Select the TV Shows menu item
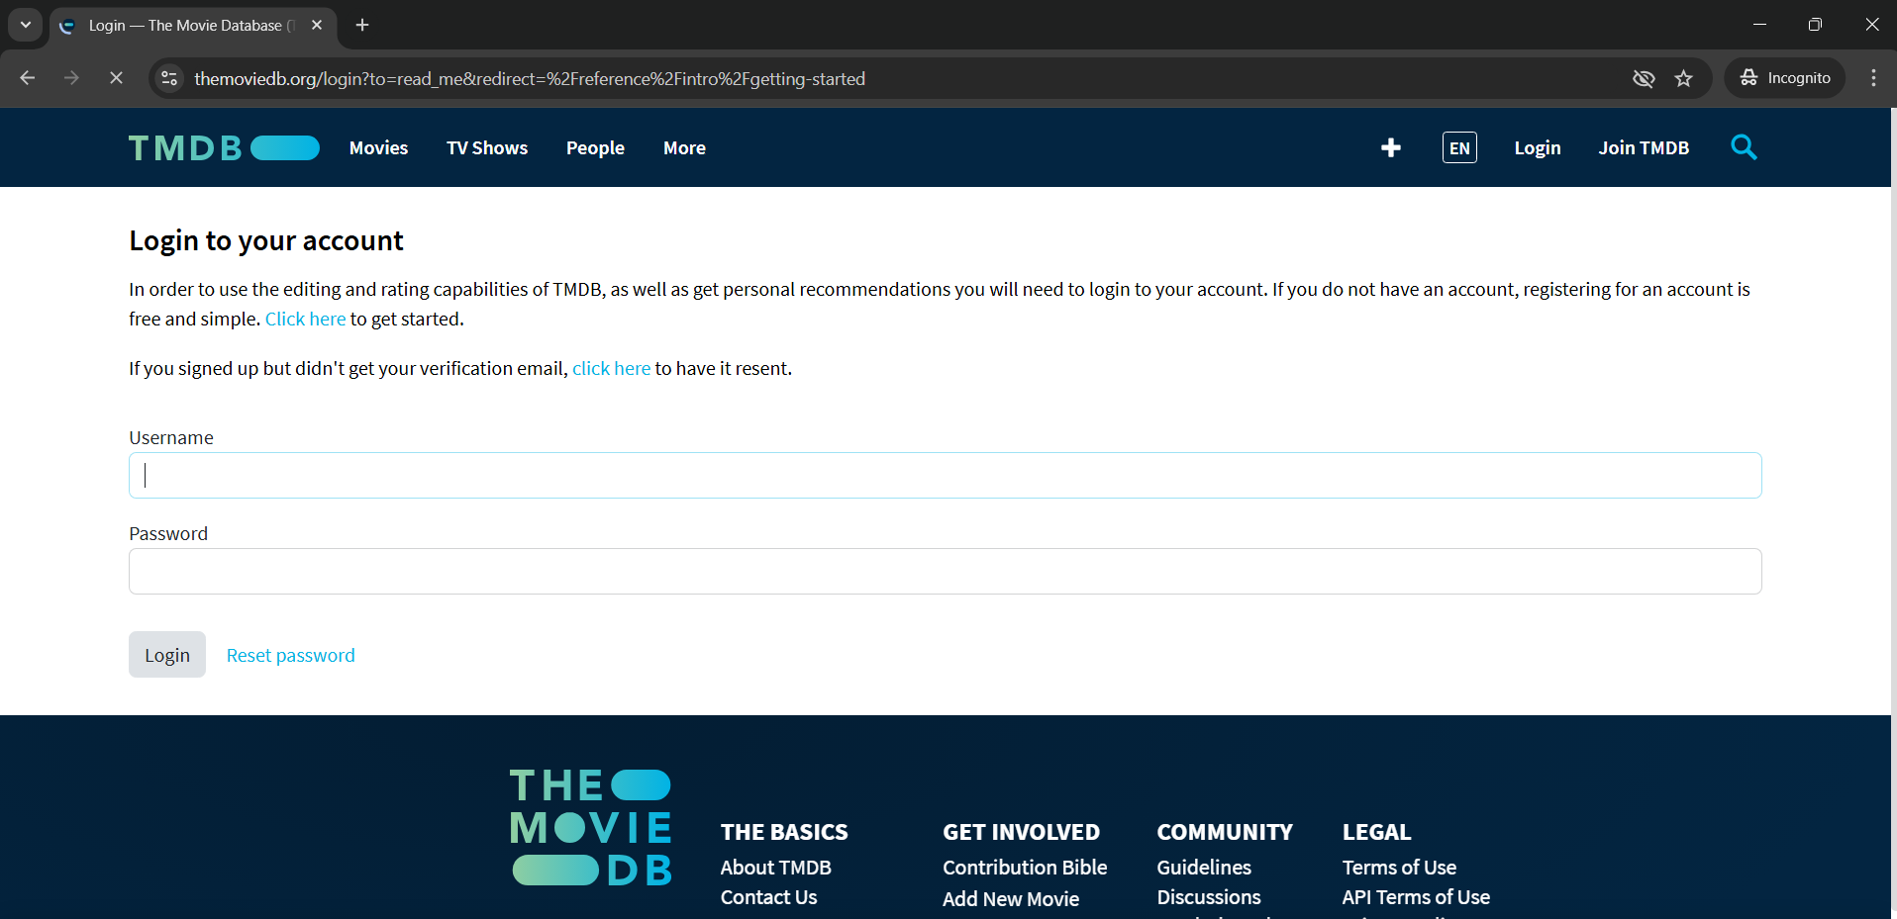 point(486,147)
